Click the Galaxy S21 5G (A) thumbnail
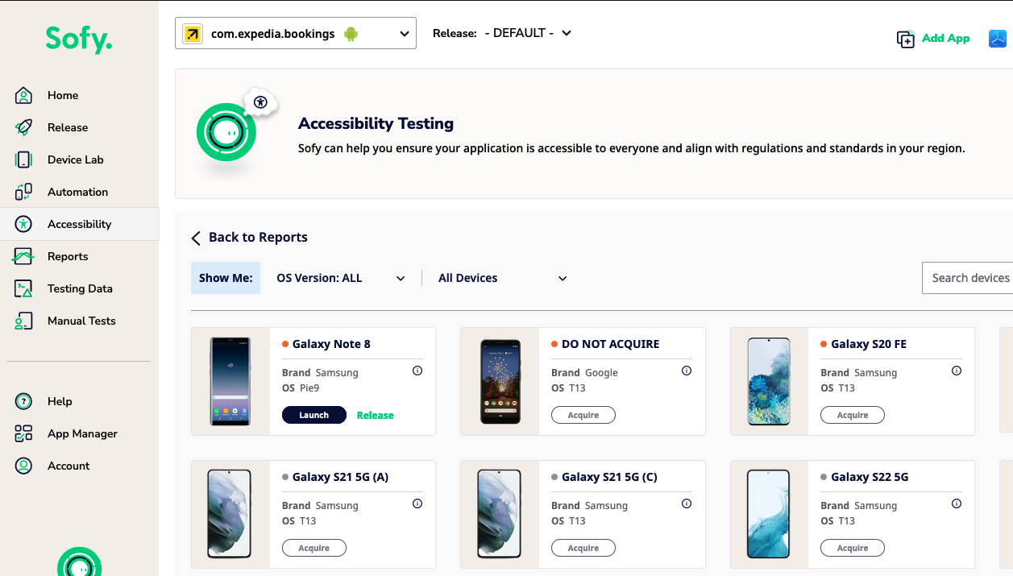Image resolution: width=1013 pixels, height=576 pixels. (230, 514)
